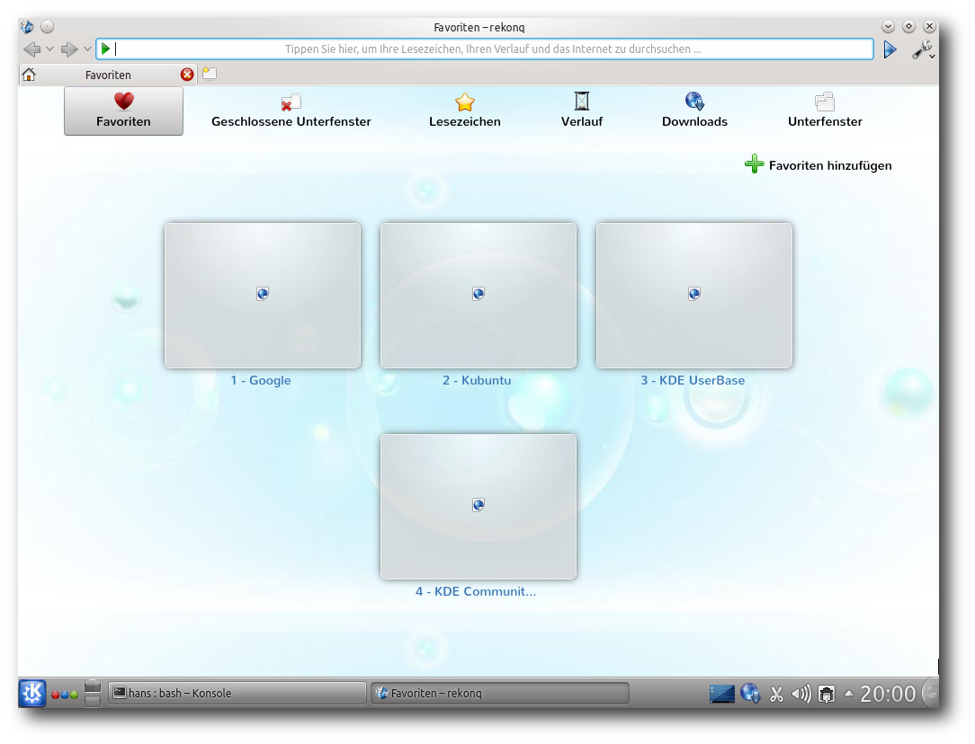Click the '1 - Google' title link
Screen dimensions: 975x744
[x=261, y=380]
